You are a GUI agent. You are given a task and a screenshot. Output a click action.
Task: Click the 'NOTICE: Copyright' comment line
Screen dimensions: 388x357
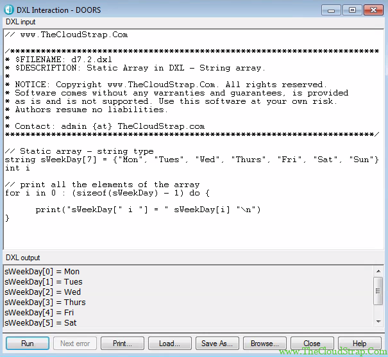pos(166,85)
